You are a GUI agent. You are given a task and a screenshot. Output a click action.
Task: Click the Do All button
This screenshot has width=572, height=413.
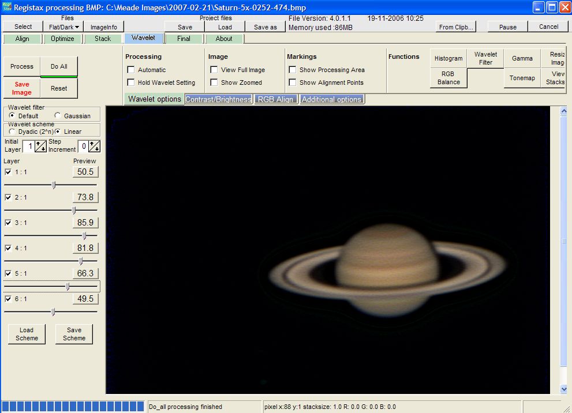click(59, 66)
